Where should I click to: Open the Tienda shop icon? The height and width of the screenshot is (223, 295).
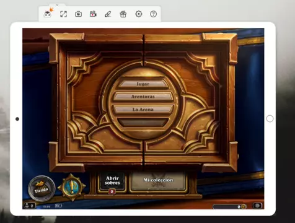click(42, 188)
